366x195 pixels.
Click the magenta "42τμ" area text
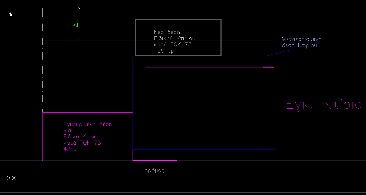tap(70, 149)
